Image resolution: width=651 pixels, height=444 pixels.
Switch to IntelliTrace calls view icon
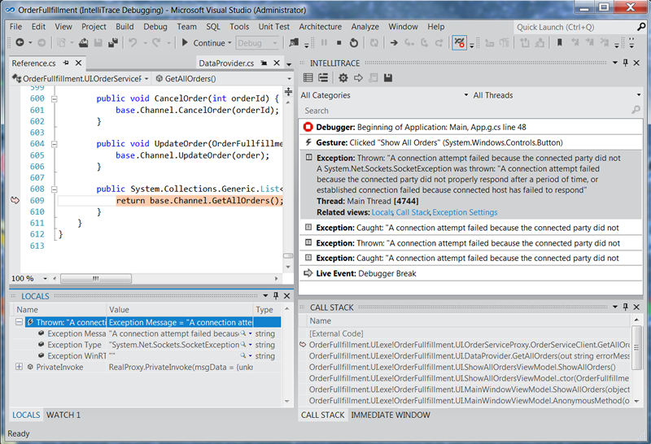click(x=323, y=78)
